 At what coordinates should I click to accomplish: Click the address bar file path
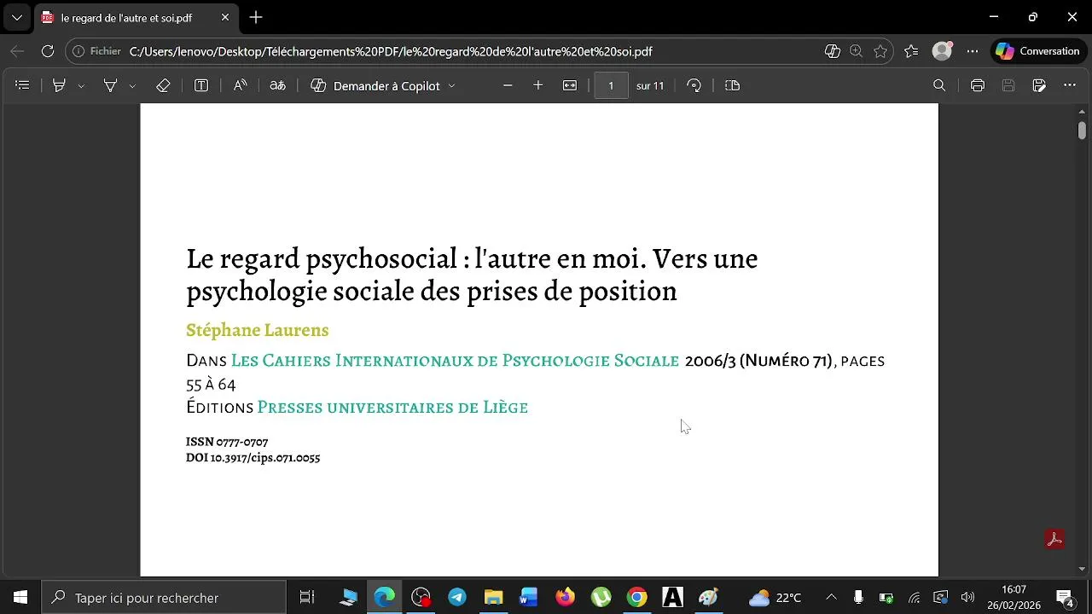click(x=391, y=51)
